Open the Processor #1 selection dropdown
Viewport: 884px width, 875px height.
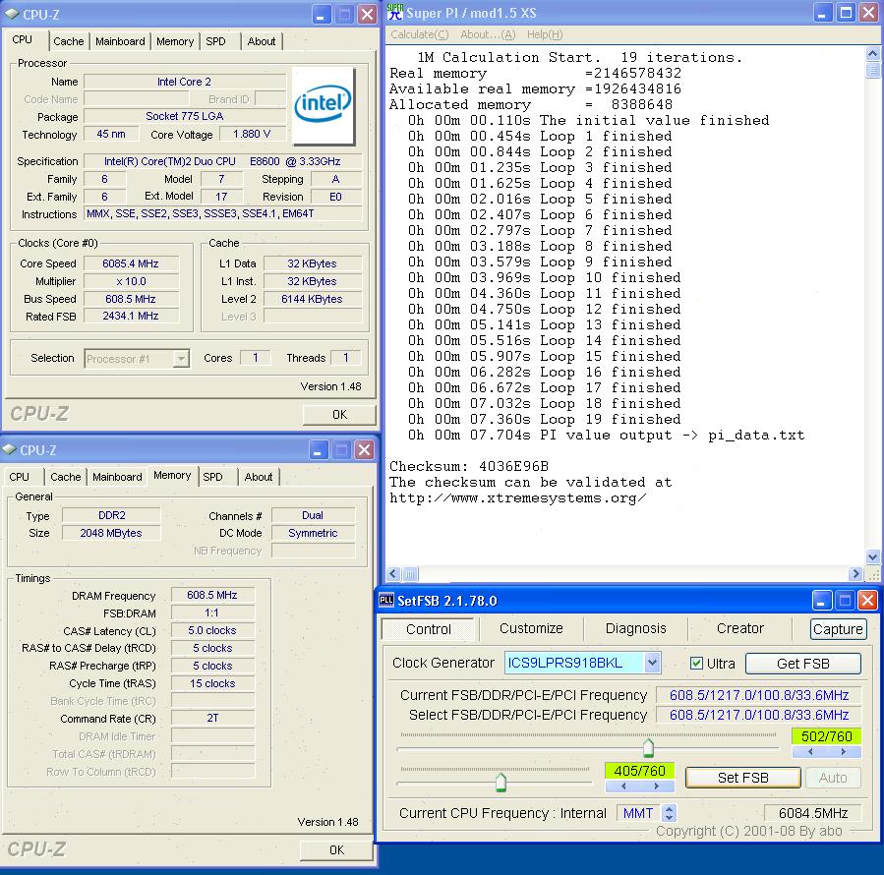[181, 359]
